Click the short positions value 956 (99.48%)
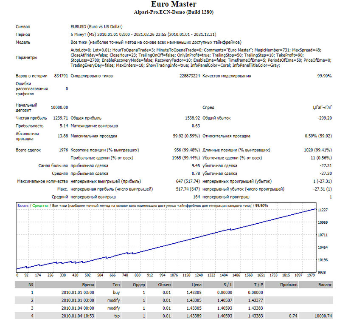The image size is (337, 319). [x=187, y=150]
